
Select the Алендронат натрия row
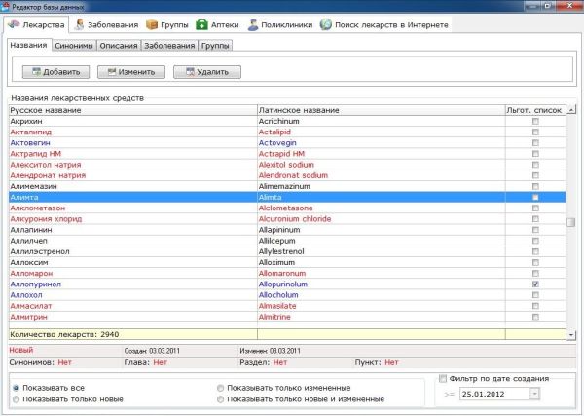coord(287,175)
